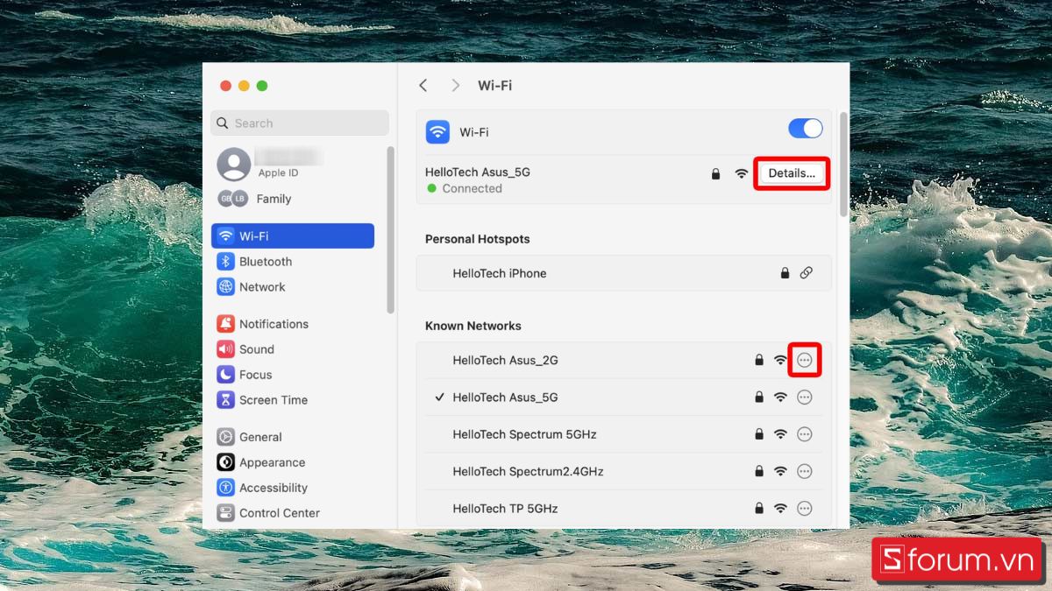Select the Family settings entry
Viewport: 1052px width, 591px height.
pyautogui.click(x=274, y=199)
